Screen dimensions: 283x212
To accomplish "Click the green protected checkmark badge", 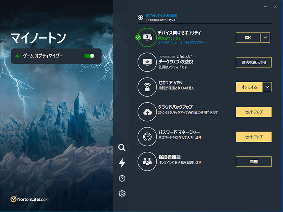I will pos(138,37).
